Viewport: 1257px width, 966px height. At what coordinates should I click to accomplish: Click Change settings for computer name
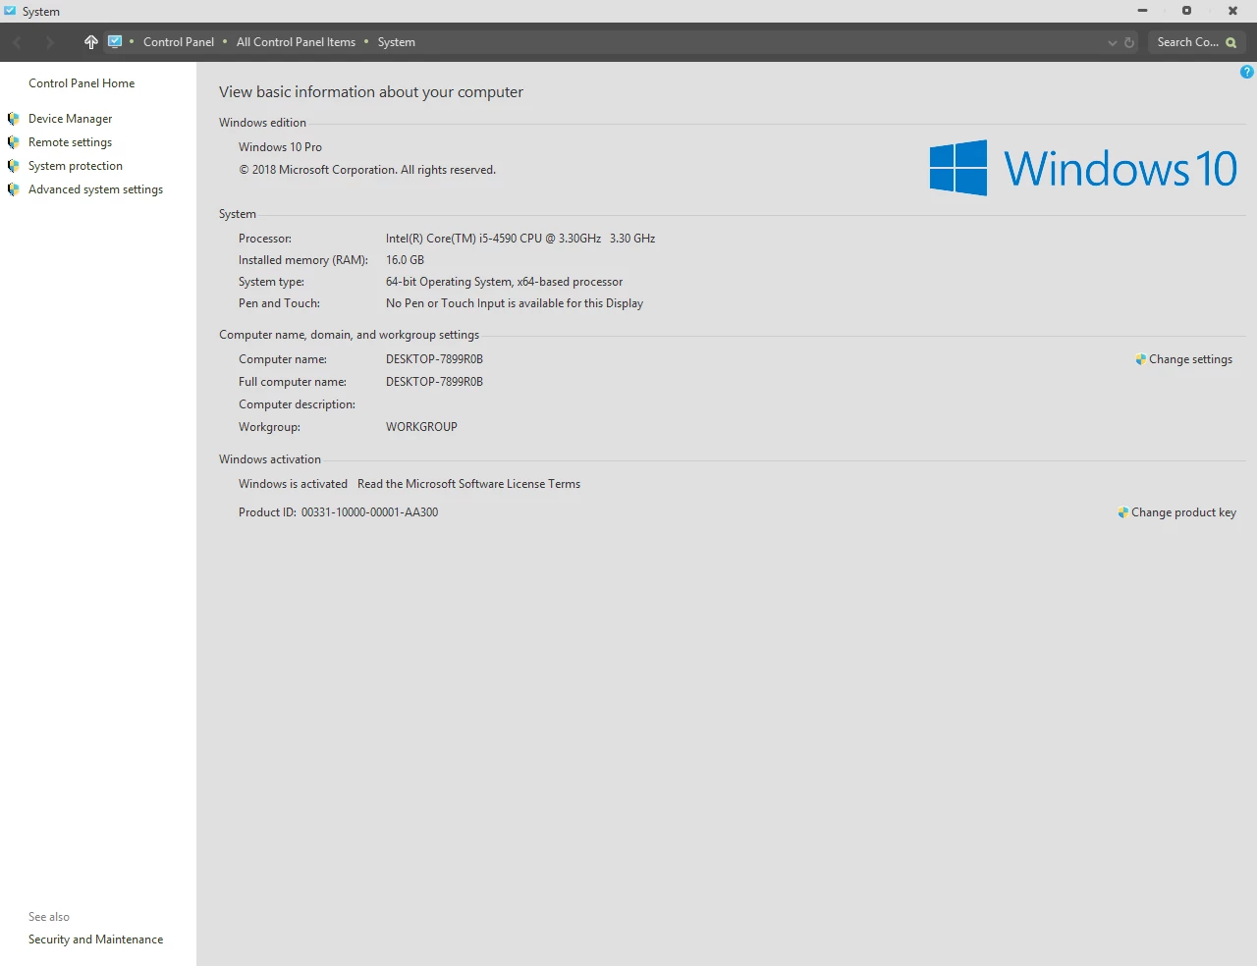tap(1190, 359)
